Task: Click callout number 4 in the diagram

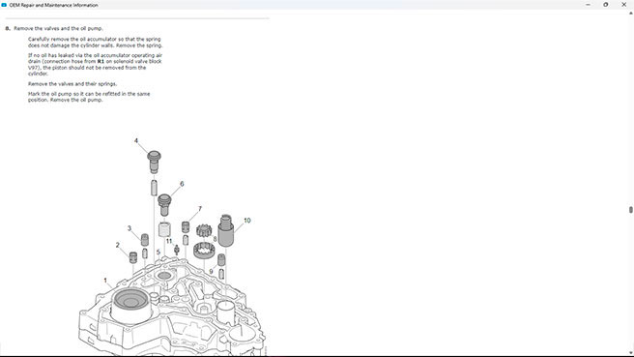Action: pyautogui.click(x=136, y=141)
